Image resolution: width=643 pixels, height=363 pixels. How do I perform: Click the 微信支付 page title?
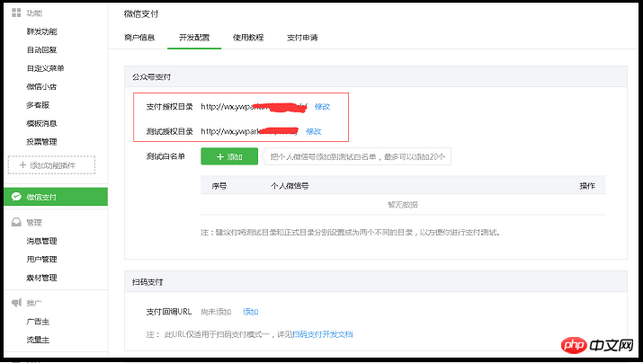tap(141, 14)
